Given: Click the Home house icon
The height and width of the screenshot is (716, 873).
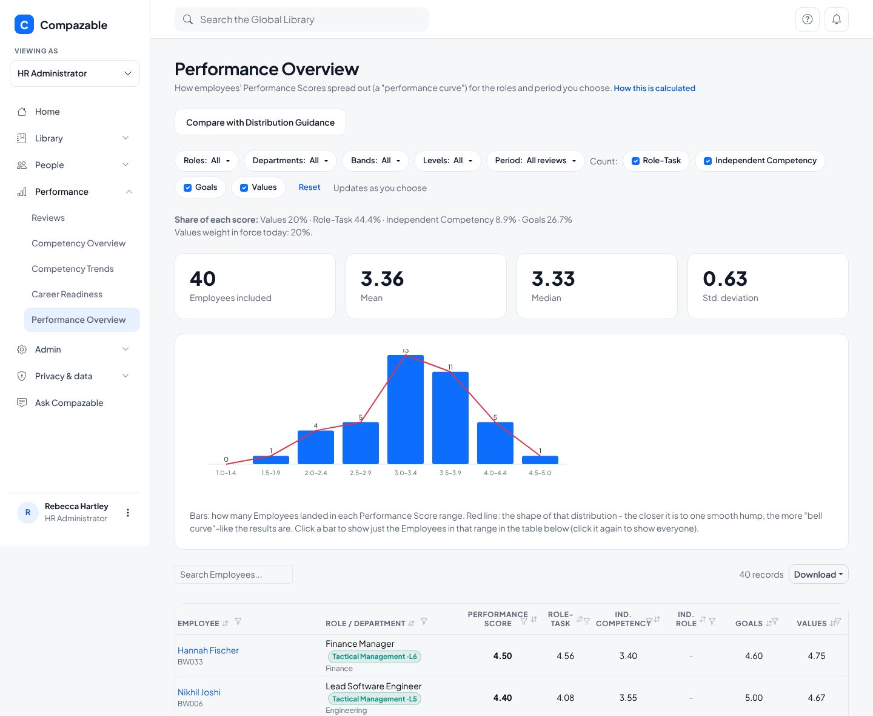Looking at the screenshot, I should coord(22,112).
